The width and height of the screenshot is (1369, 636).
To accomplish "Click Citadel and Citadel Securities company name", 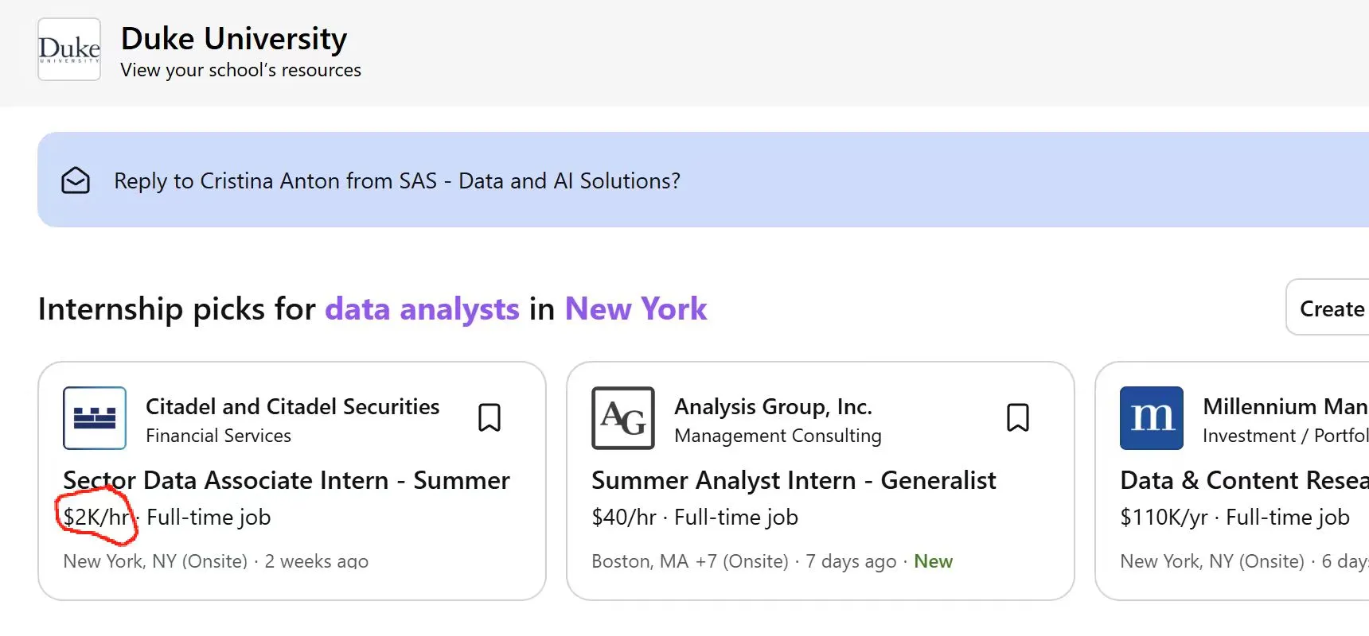I will point(292,406).
